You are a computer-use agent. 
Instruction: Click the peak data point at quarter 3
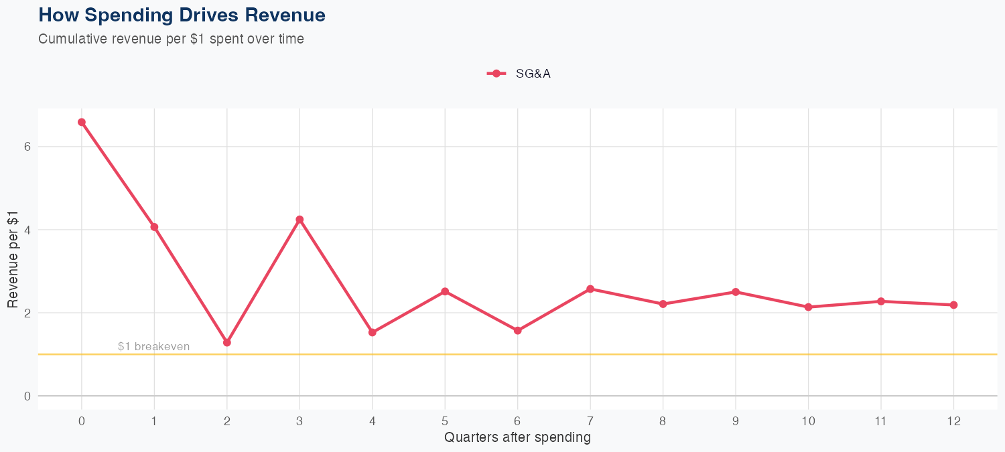point(299,220)
